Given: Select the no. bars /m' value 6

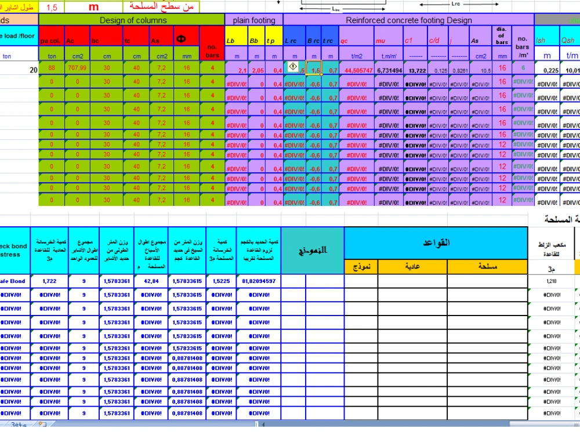Looking at the screenshot, I should click(x=523, y=68).
